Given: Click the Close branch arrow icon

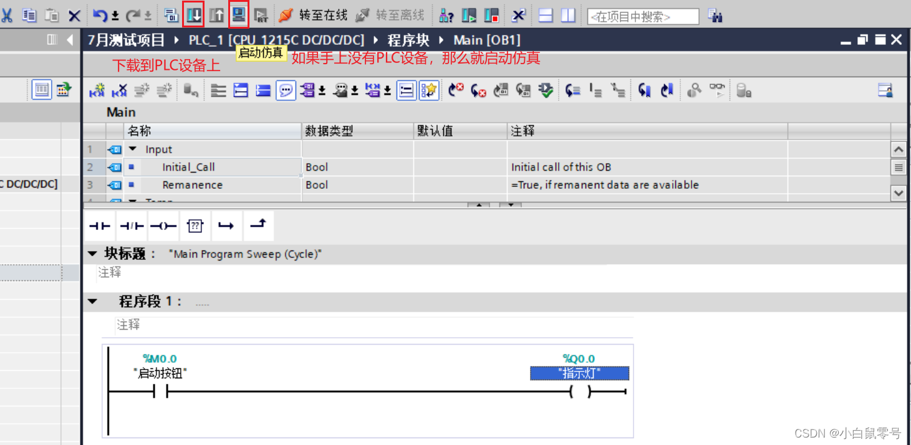Looking at the screenshot, I should (258, 226).
